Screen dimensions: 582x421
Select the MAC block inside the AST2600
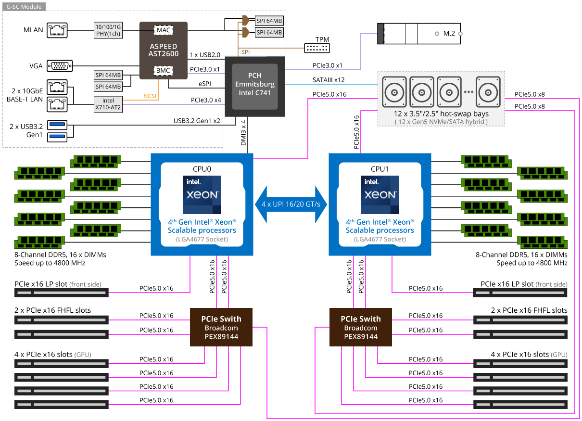[163, 30]
